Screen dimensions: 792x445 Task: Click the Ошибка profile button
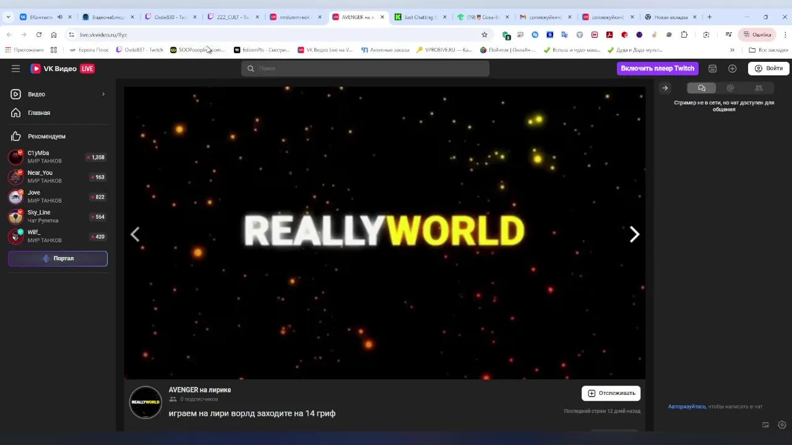coord(757,35)
